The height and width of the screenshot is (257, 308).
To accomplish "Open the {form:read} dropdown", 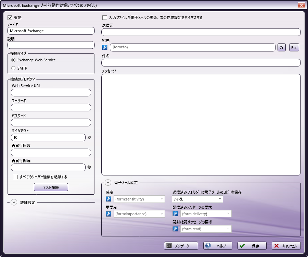I will pyautogui.click(x=206, y=229).
